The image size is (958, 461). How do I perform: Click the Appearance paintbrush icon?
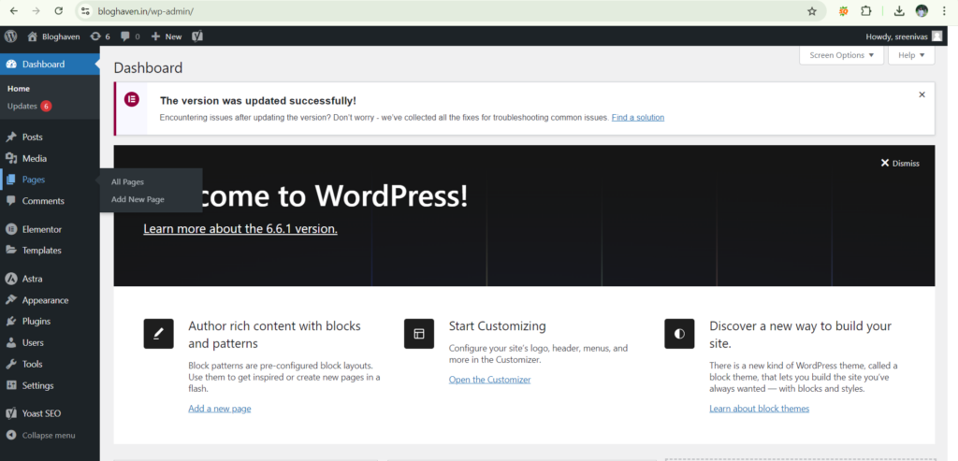pyautogui.click(x=11, y=300)
